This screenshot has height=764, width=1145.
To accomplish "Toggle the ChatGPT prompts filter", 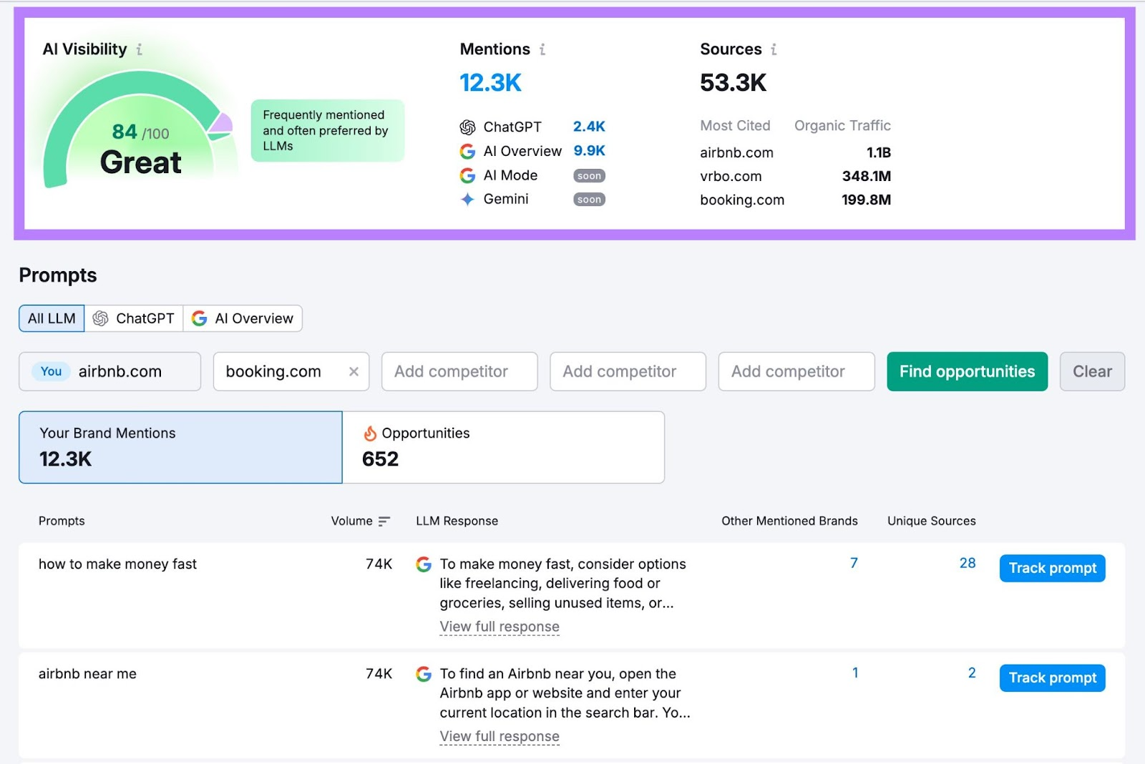I will (x=134, y=318).
